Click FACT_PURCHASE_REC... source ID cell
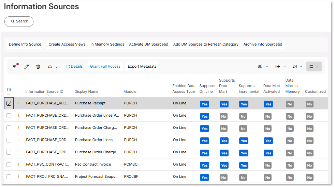 tap(48, 103)
